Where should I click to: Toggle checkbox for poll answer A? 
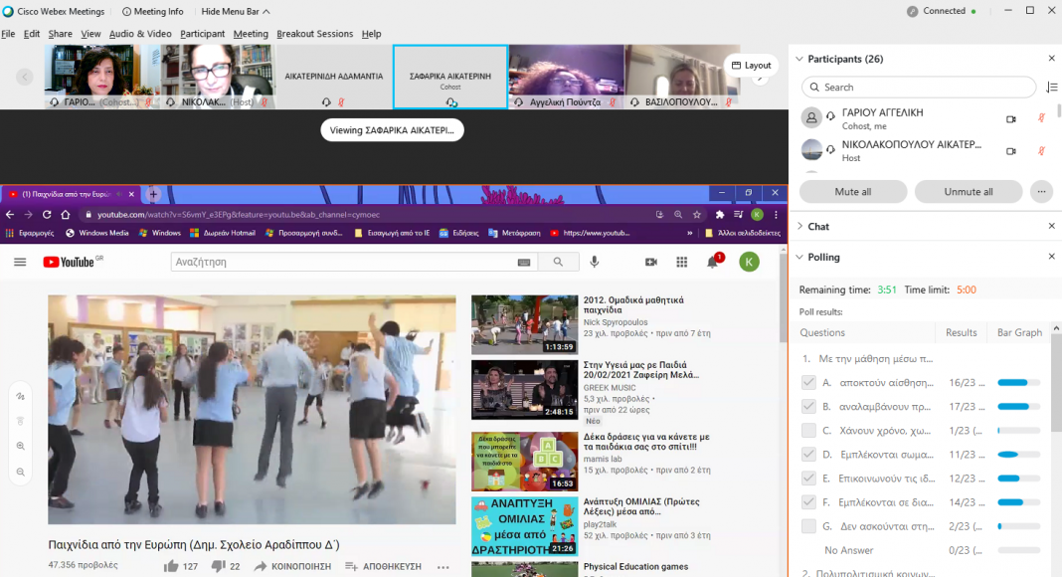808,382
